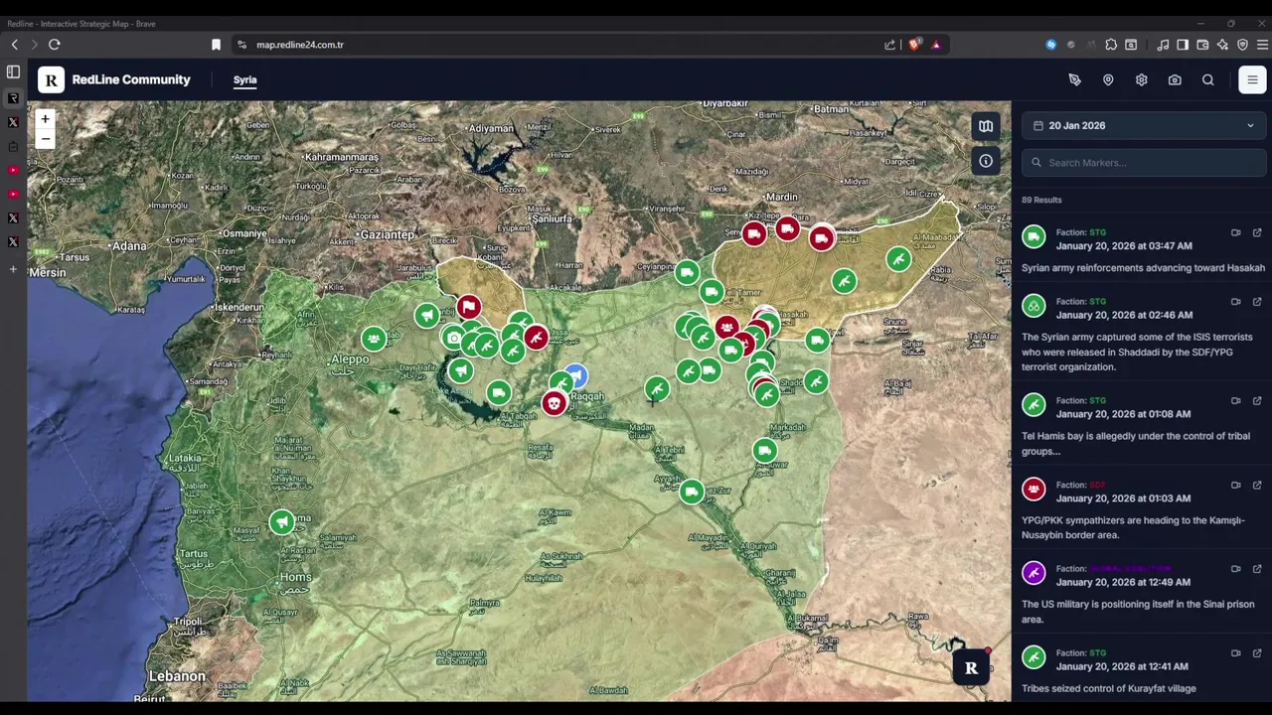The width and height of the screenshot is (1272, 715).
Task: Click the green camera marker east of Aleppo
Action: 453,338
